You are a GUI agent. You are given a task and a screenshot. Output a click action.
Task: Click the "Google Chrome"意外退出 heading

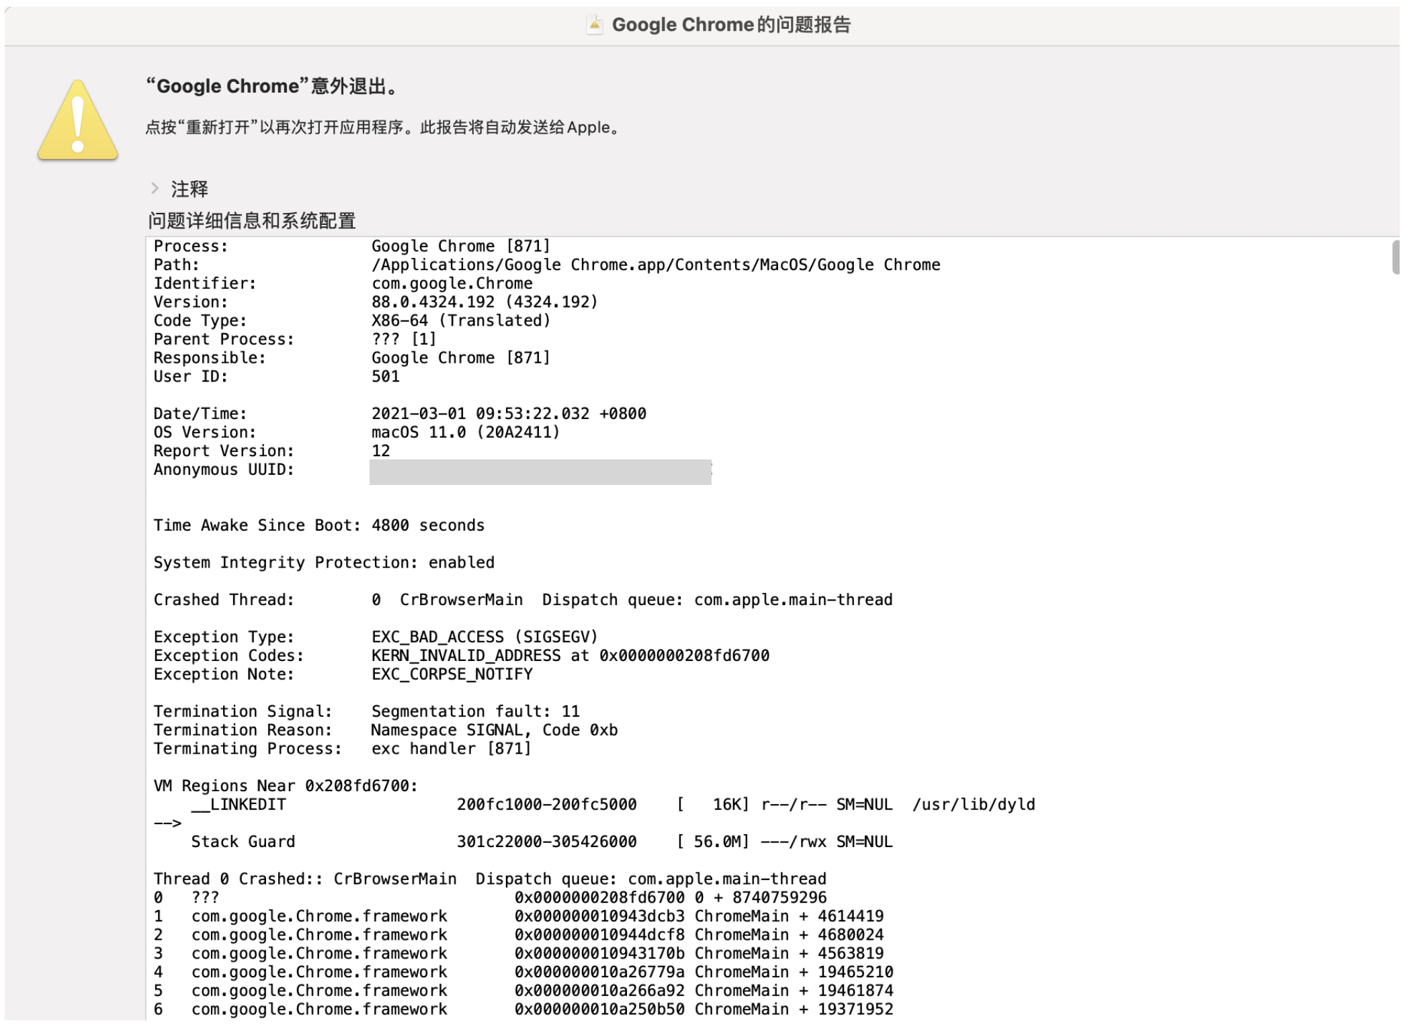pyautogui.click(x=272, y=86)
